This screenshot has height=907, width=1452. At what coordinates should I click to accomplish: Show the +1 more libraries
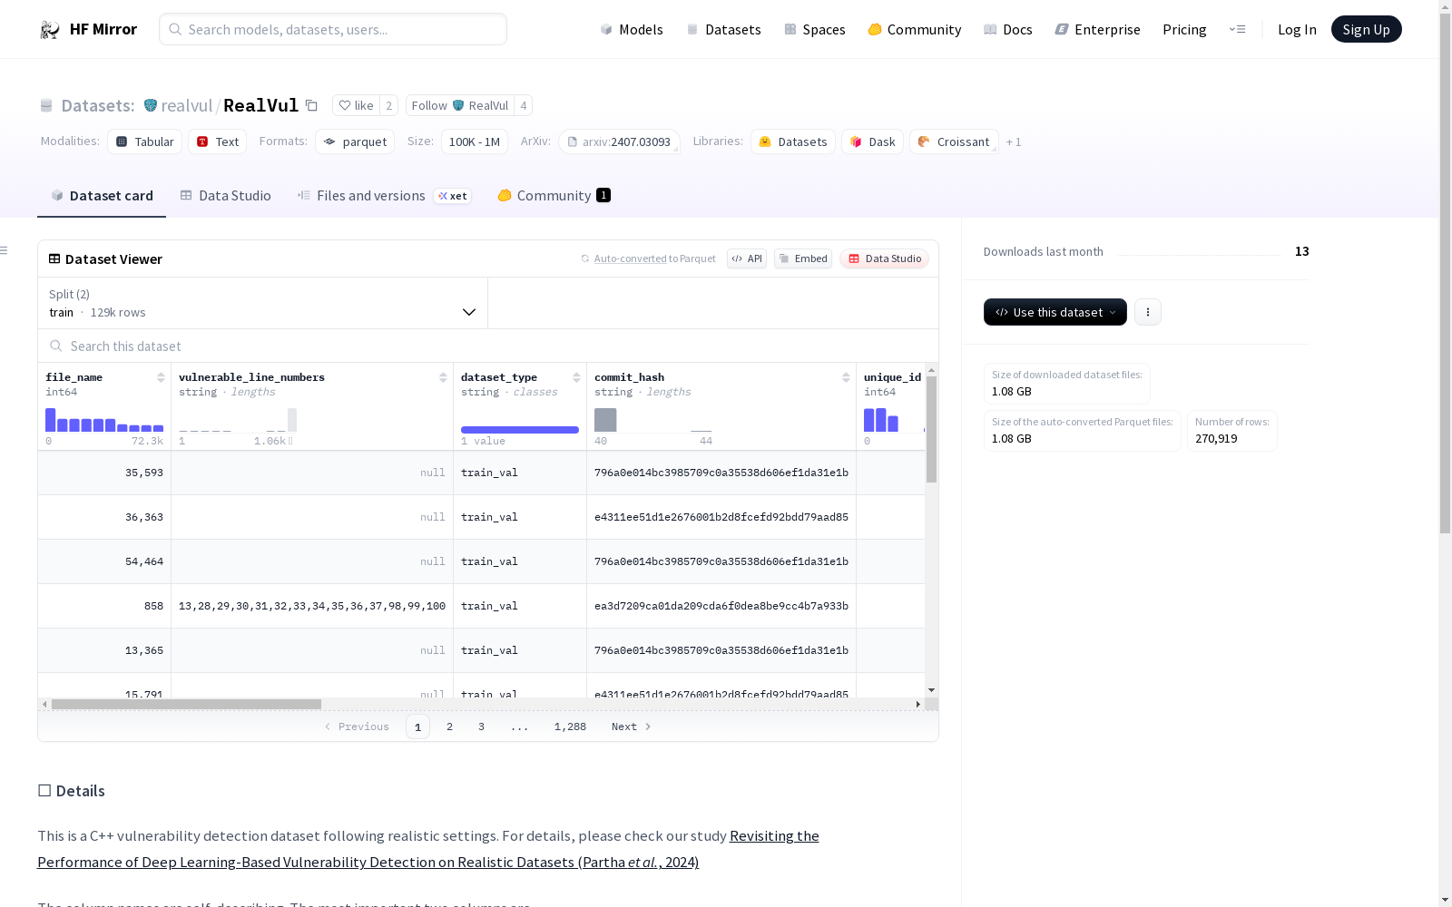click(x=1014, y=141)
